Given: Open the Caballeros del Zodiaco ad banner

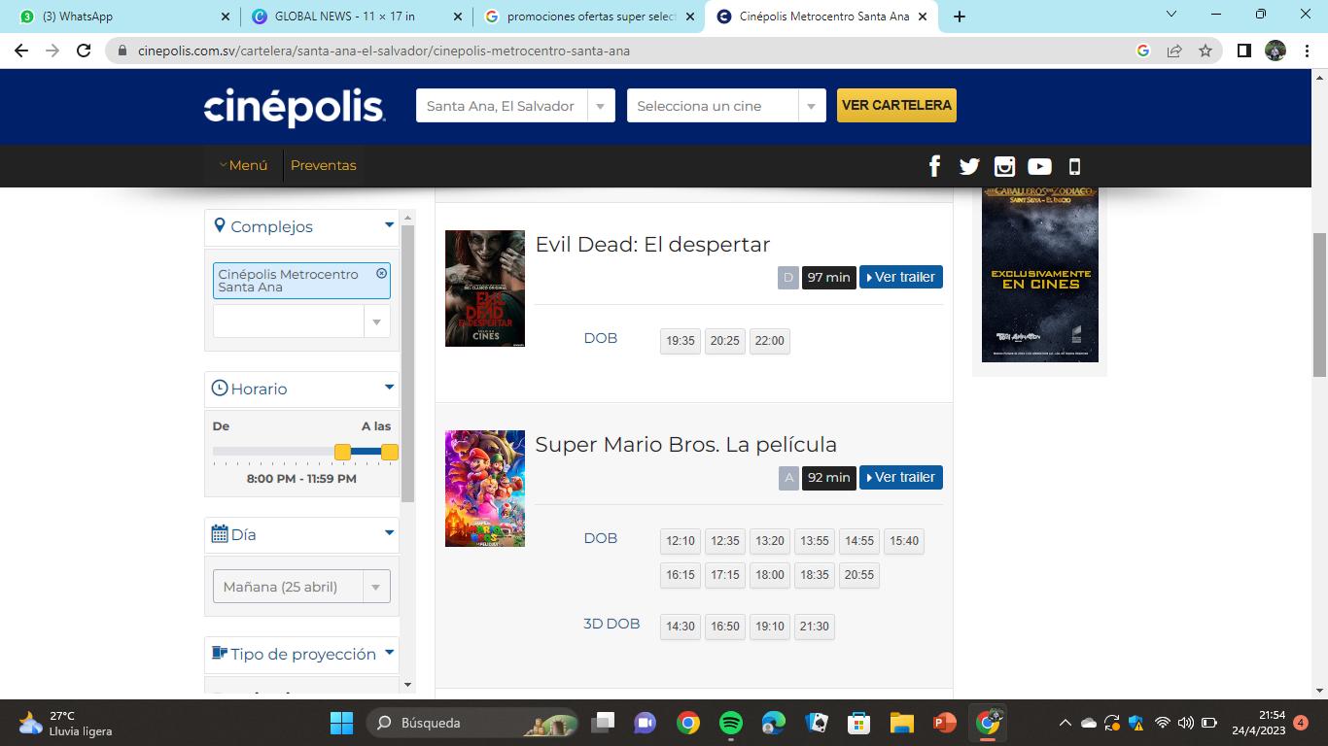Looking at the screenshot, I should tap(1040, 274).
